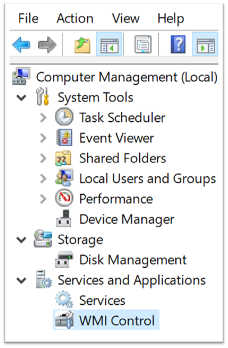The width and height of the screenshot is (228, 348).
Task: Click the Task Scheduler clock icon
Action: (x=64, y=117)
